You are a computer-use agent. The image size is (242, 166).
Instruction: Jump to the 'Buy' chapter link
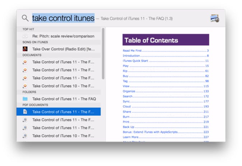166,76
